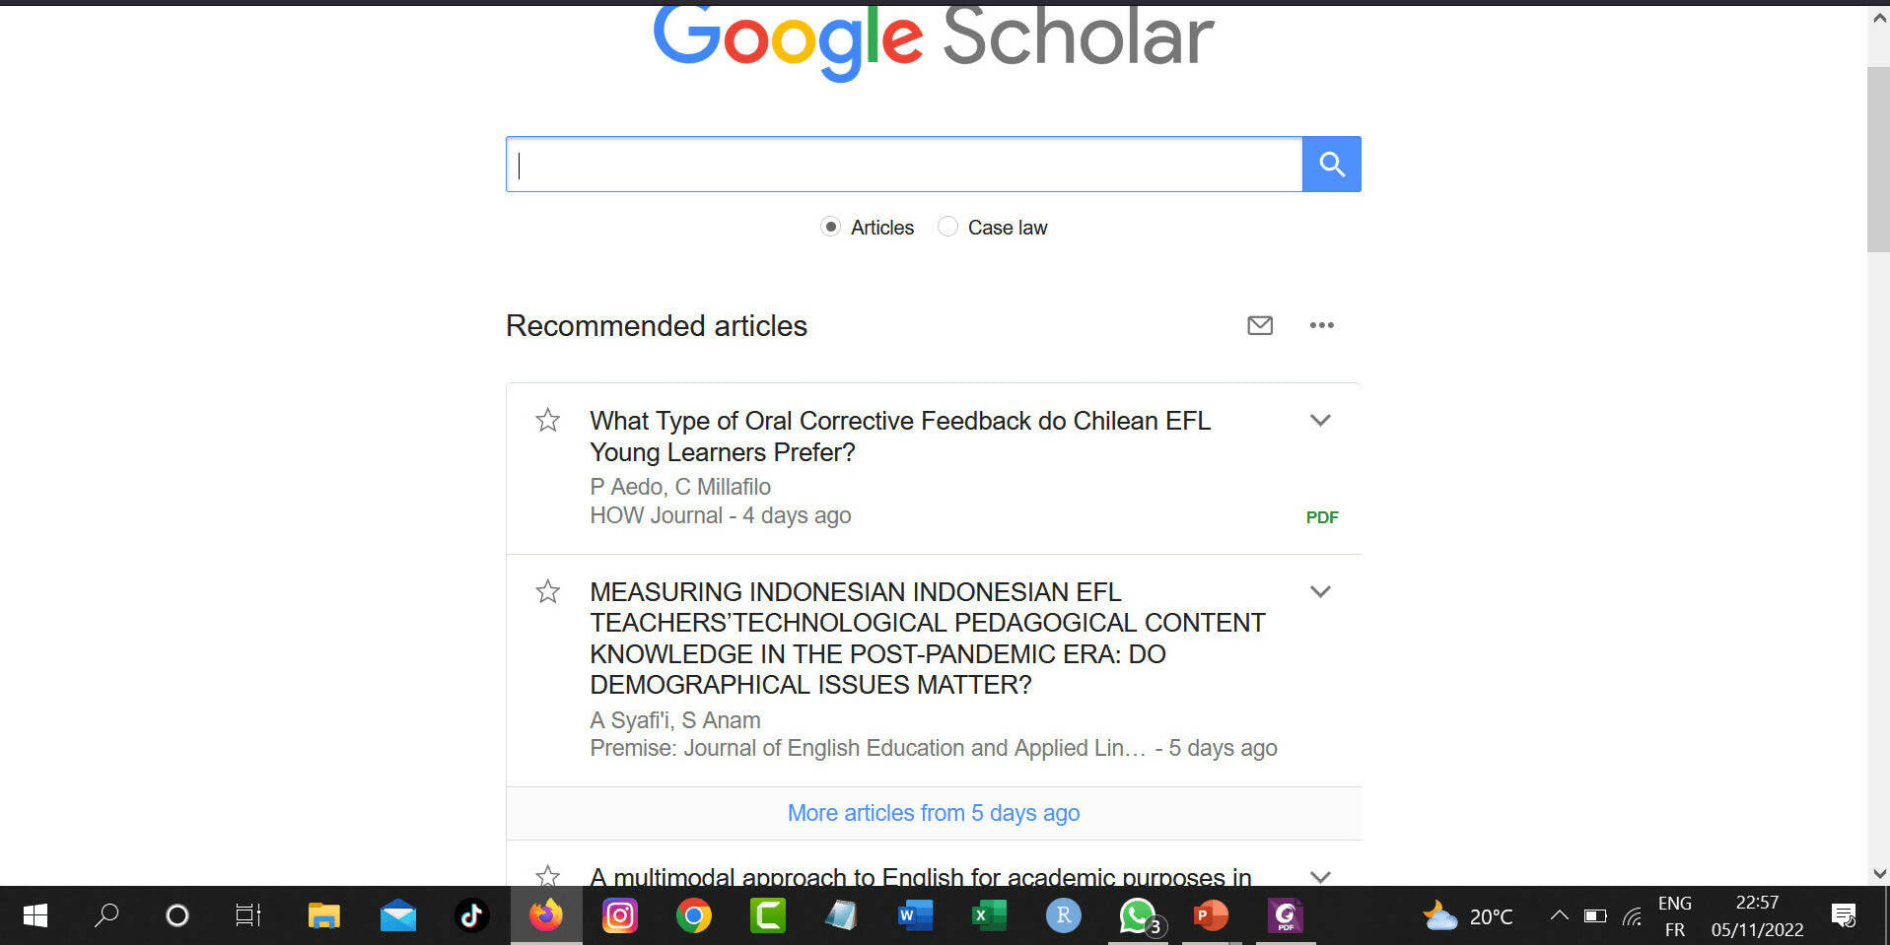The image size is (1890, 945).
Task: Open More articles from 5 days ago
Action: click(934, 813)
